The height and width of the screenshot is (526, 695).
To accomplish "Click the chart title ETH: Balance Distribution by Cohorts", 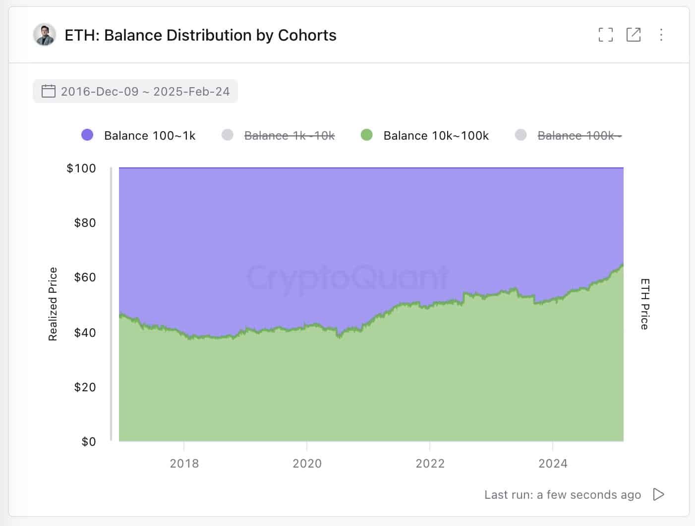I will (200, 35).
